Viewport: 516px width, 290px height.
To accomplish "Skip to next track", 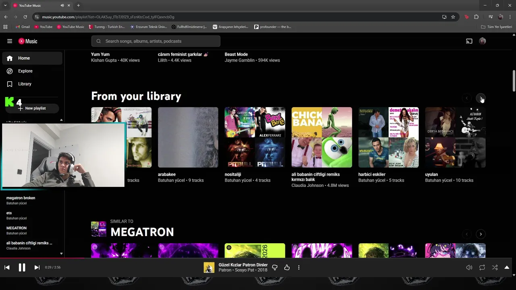I will [37, 267].
